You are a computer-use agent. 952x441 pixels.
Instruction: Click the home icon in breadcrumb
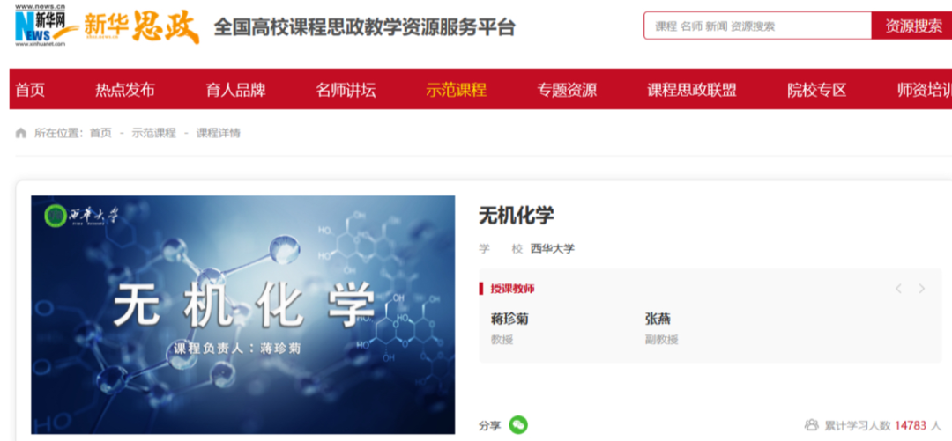(x=21, y=133)
